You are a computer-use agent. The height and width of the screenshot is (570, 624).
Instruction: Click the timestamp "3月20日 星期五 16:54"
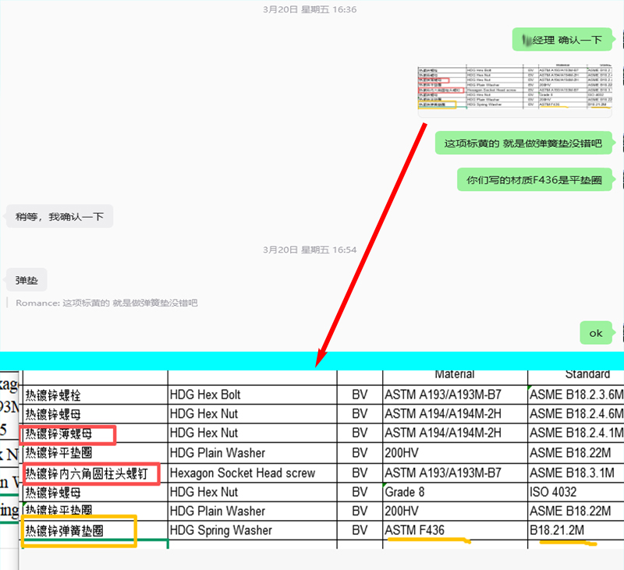pos(310,250)
